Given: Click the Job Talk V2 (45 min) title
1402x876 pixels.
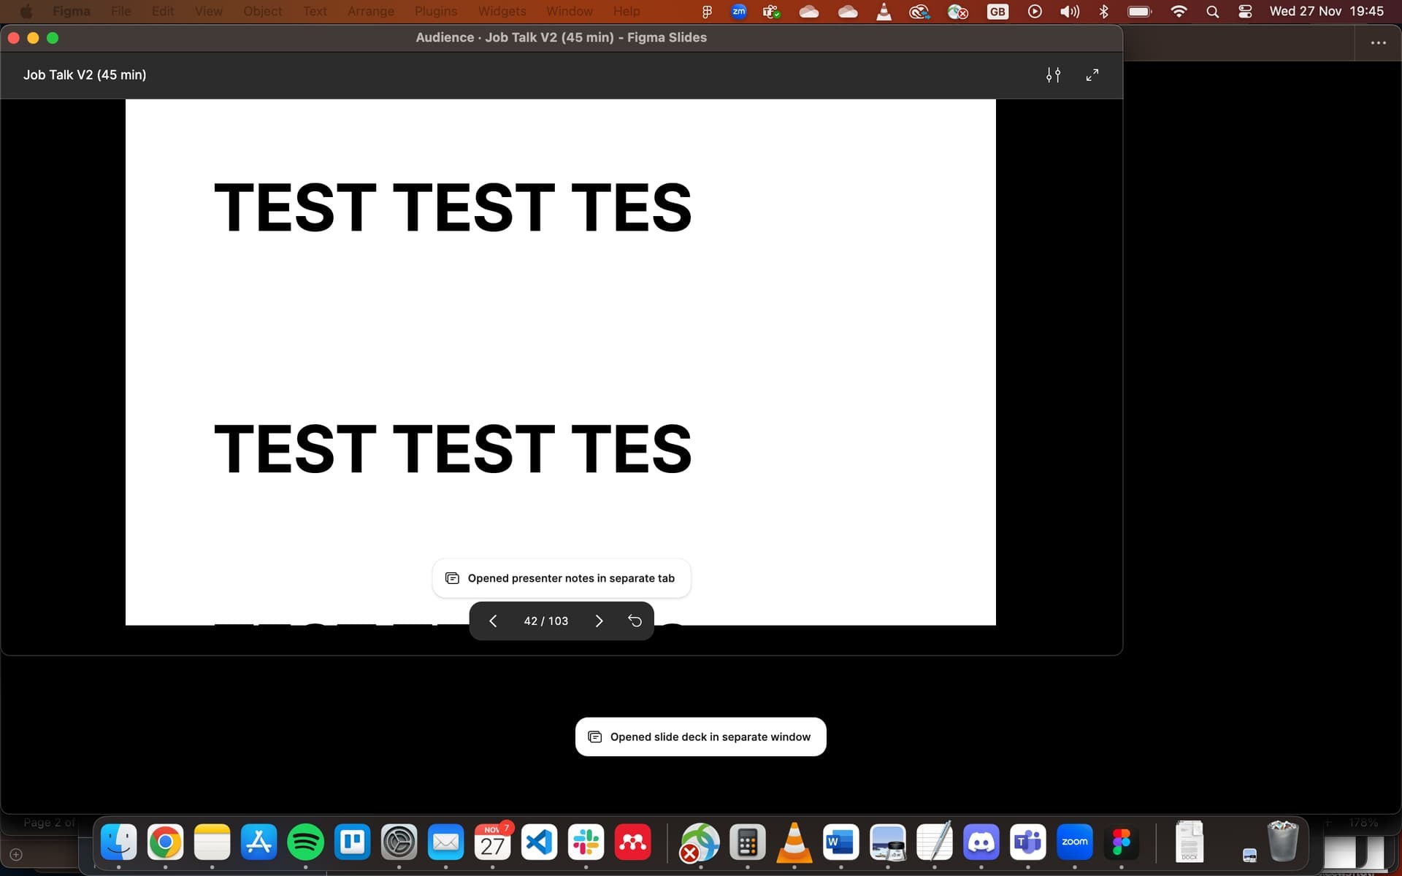Looking at the screenshot, I should 85,74.
